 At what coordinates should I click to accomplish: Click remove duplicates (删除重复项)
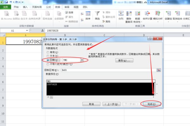(x=129, y=17)
